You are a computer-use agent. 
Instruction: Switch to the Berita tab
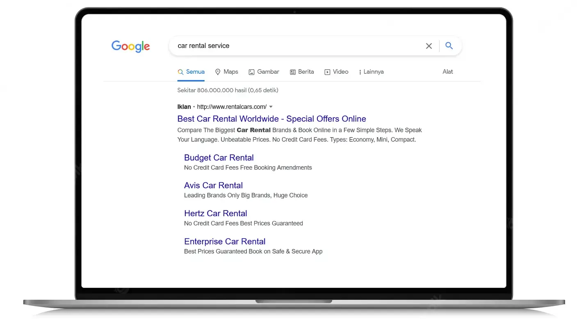(302, 72)
